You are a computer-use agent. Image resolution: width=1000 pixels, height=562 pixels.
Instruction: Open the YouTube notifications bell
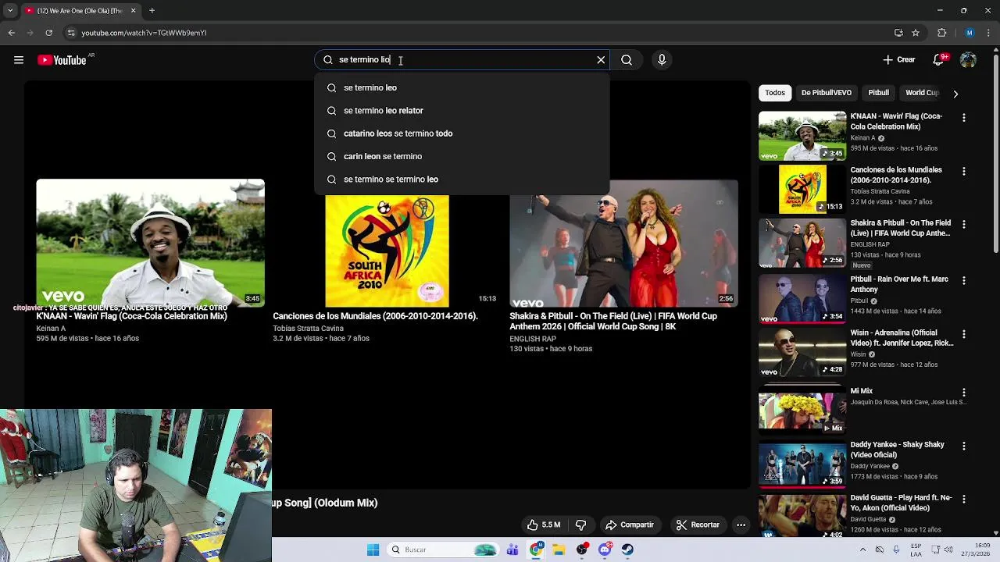(x=939, y=60)
